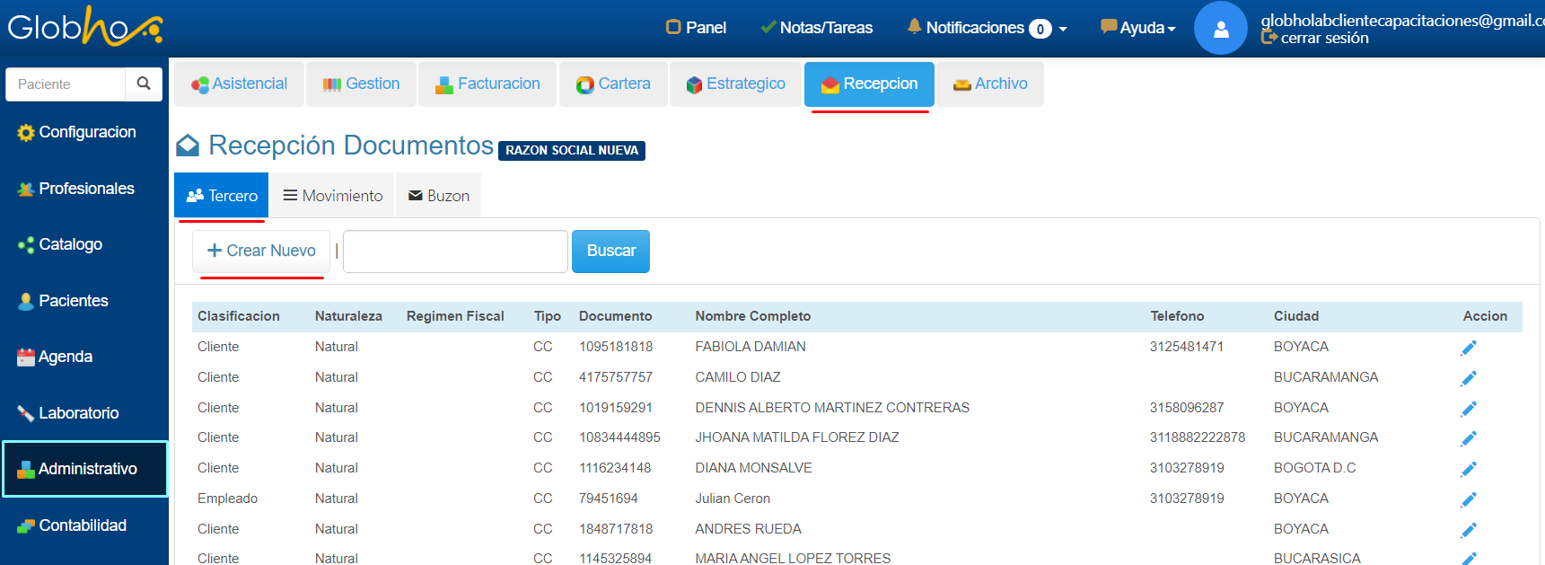1545x565 pixels.
Task: Expand the Notificaciones dropdown
Action: [987, 28]
